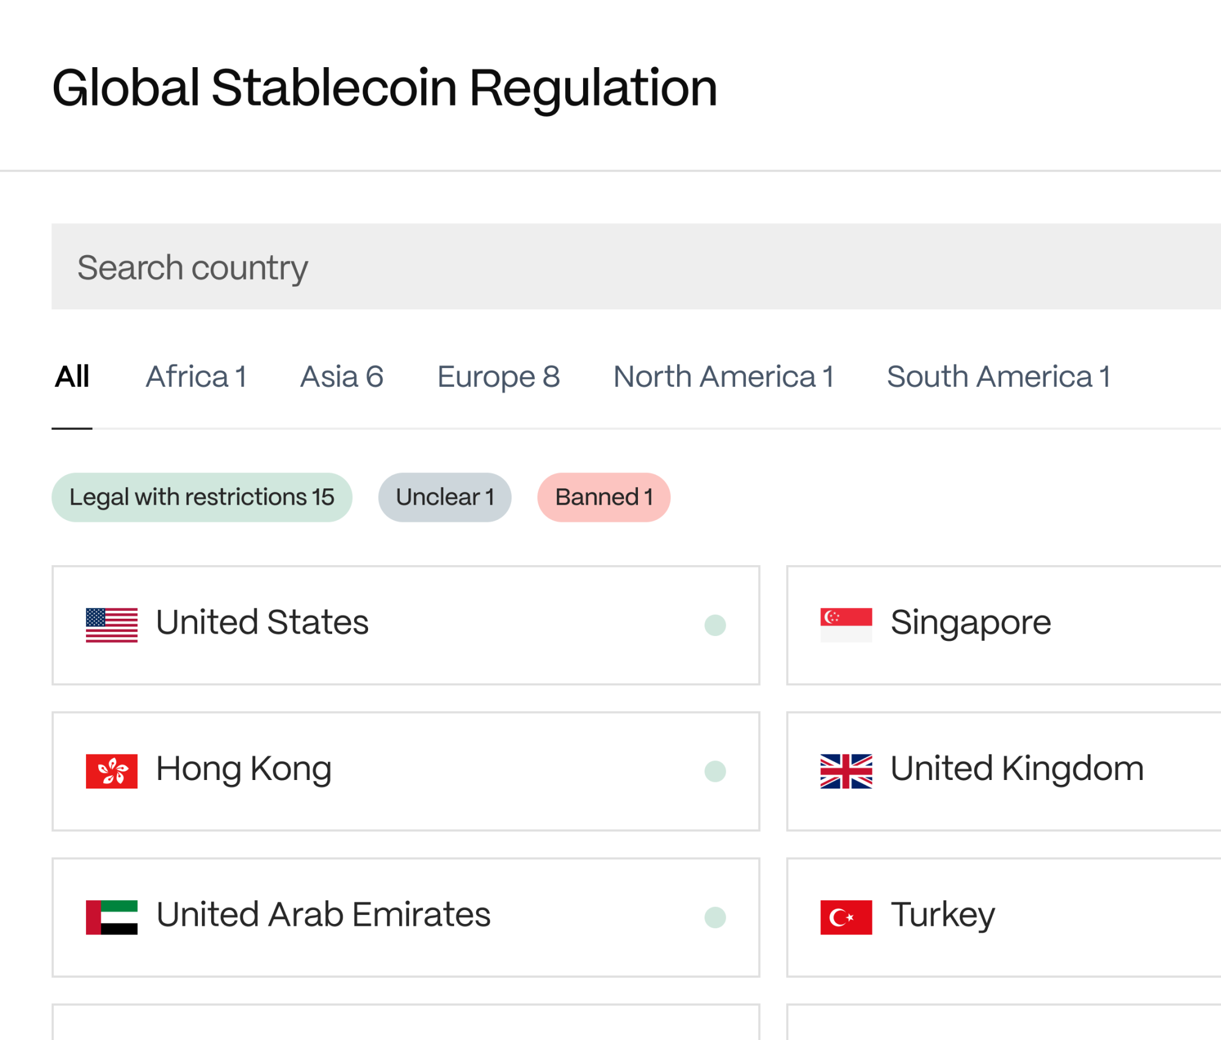Click the Hong Kong green status dot
Image resolution: width=1221 pixels, height=1040 pixels.
(x=715, y=771)
